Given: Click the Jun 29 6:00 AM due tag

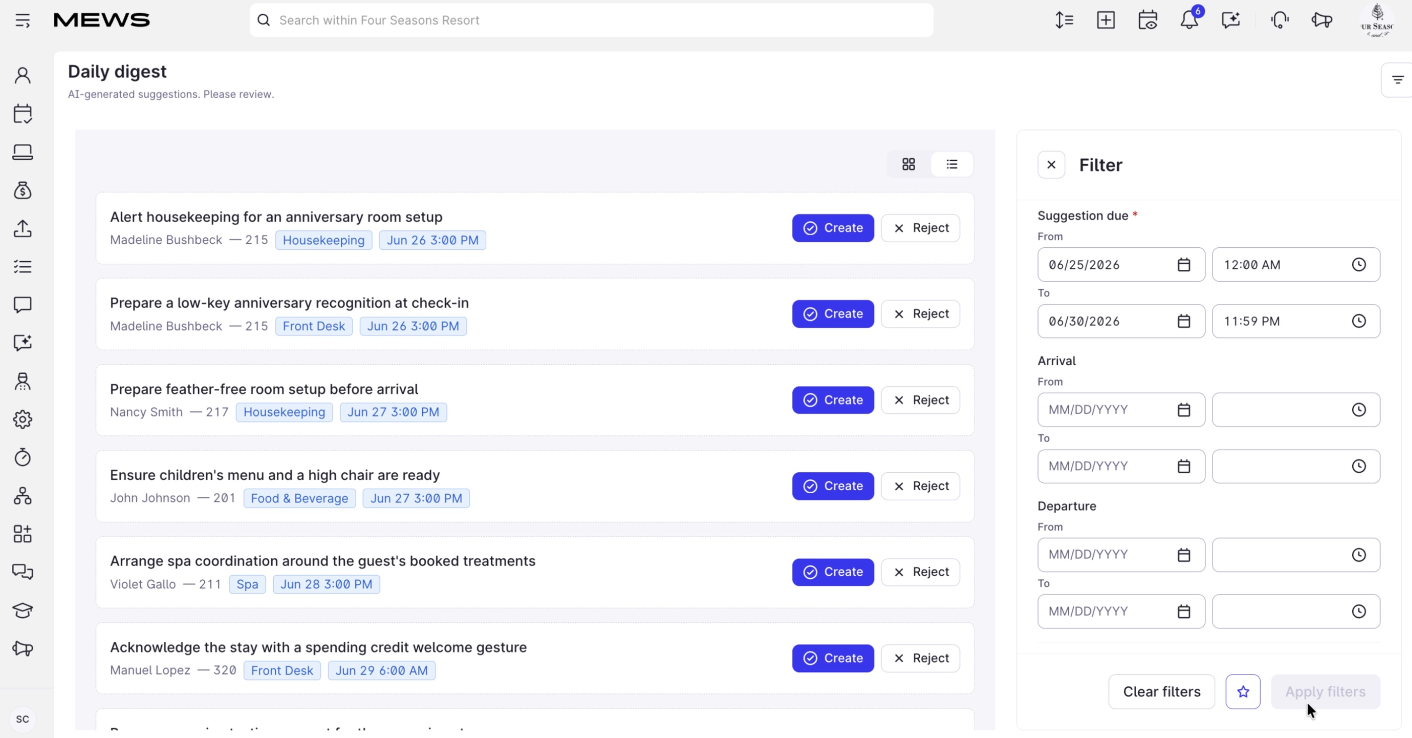Looking at the screenshot, I should (382, 670).
